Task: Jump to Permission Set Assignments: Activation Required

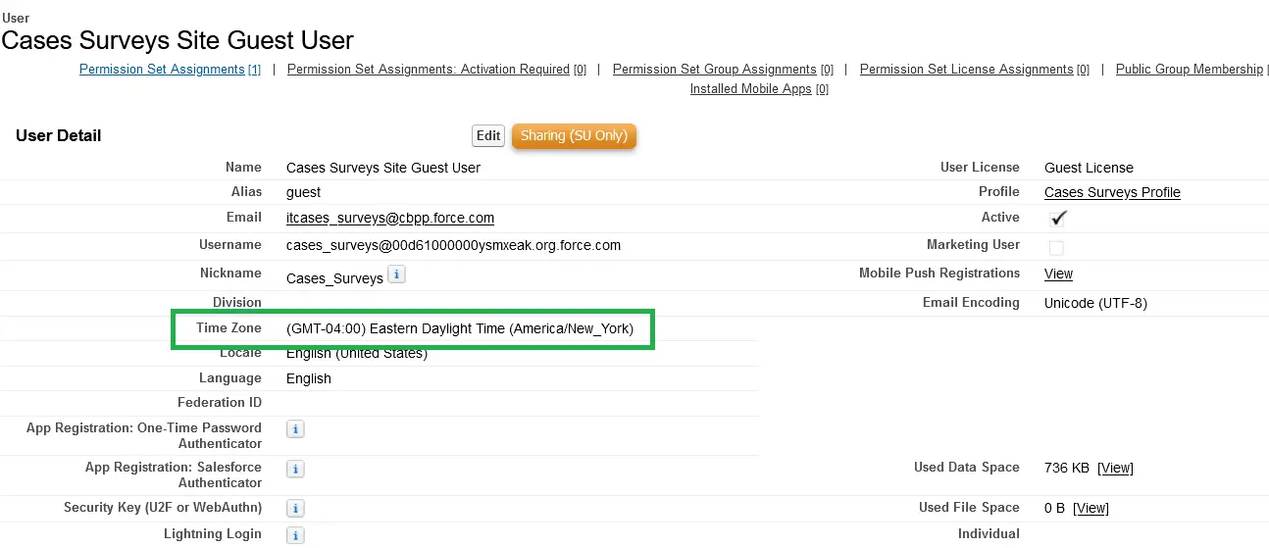Action: tap(436, 70)
